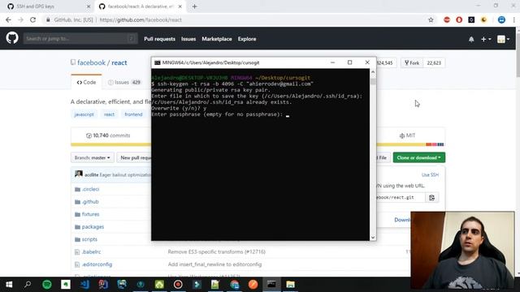Reload the GitHub page
520x292 pixels.
click(x=32, y=19)
